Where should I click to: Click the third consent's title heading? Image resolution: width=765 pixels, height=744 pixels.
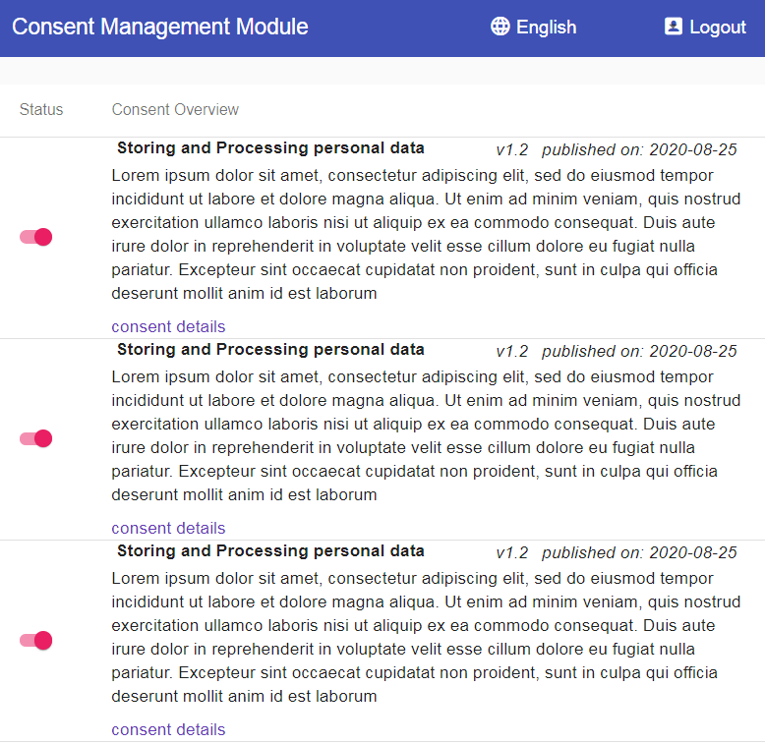pos(270,551)
